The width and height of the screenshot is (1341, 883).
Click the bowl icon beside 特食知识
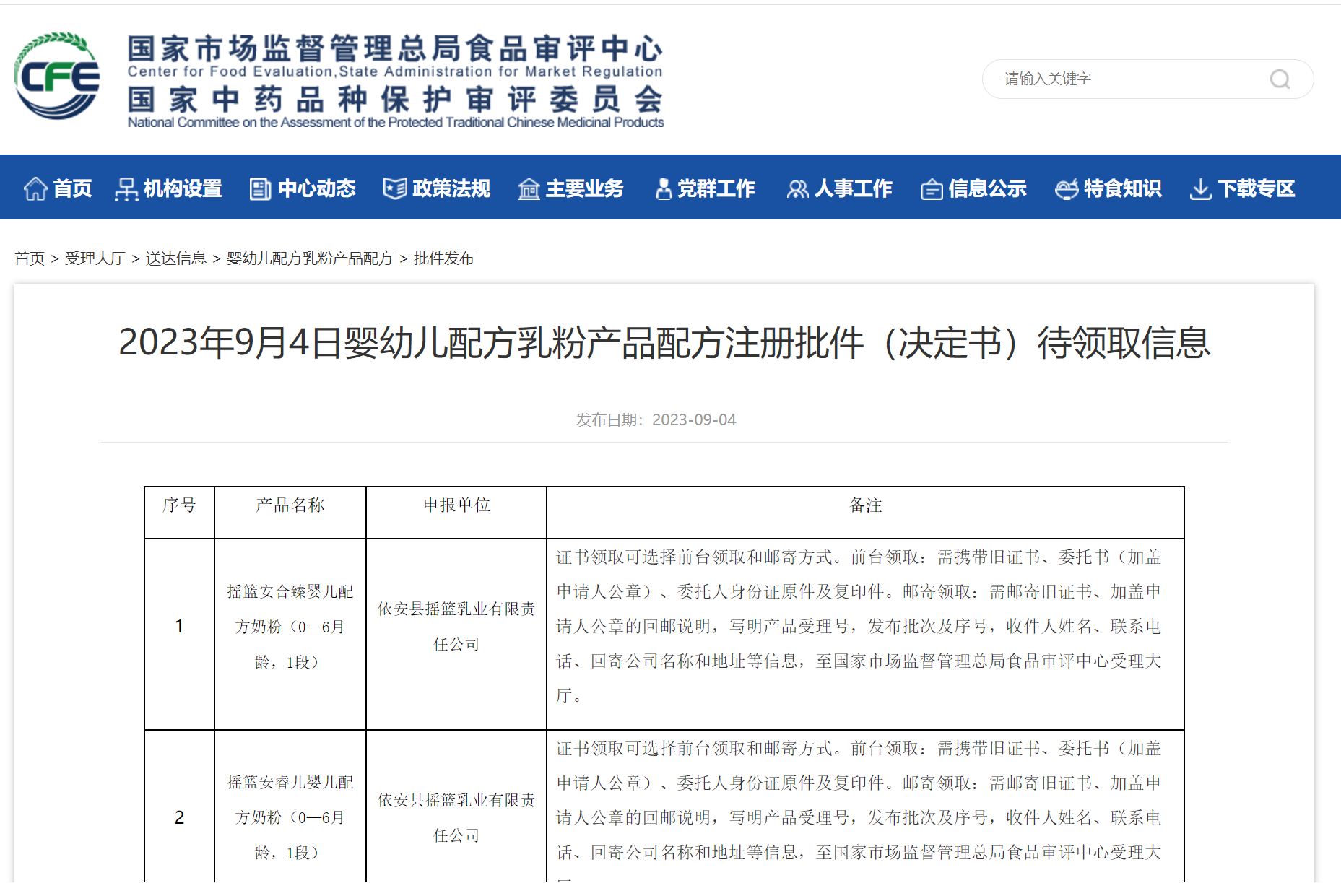point(1067,189)
